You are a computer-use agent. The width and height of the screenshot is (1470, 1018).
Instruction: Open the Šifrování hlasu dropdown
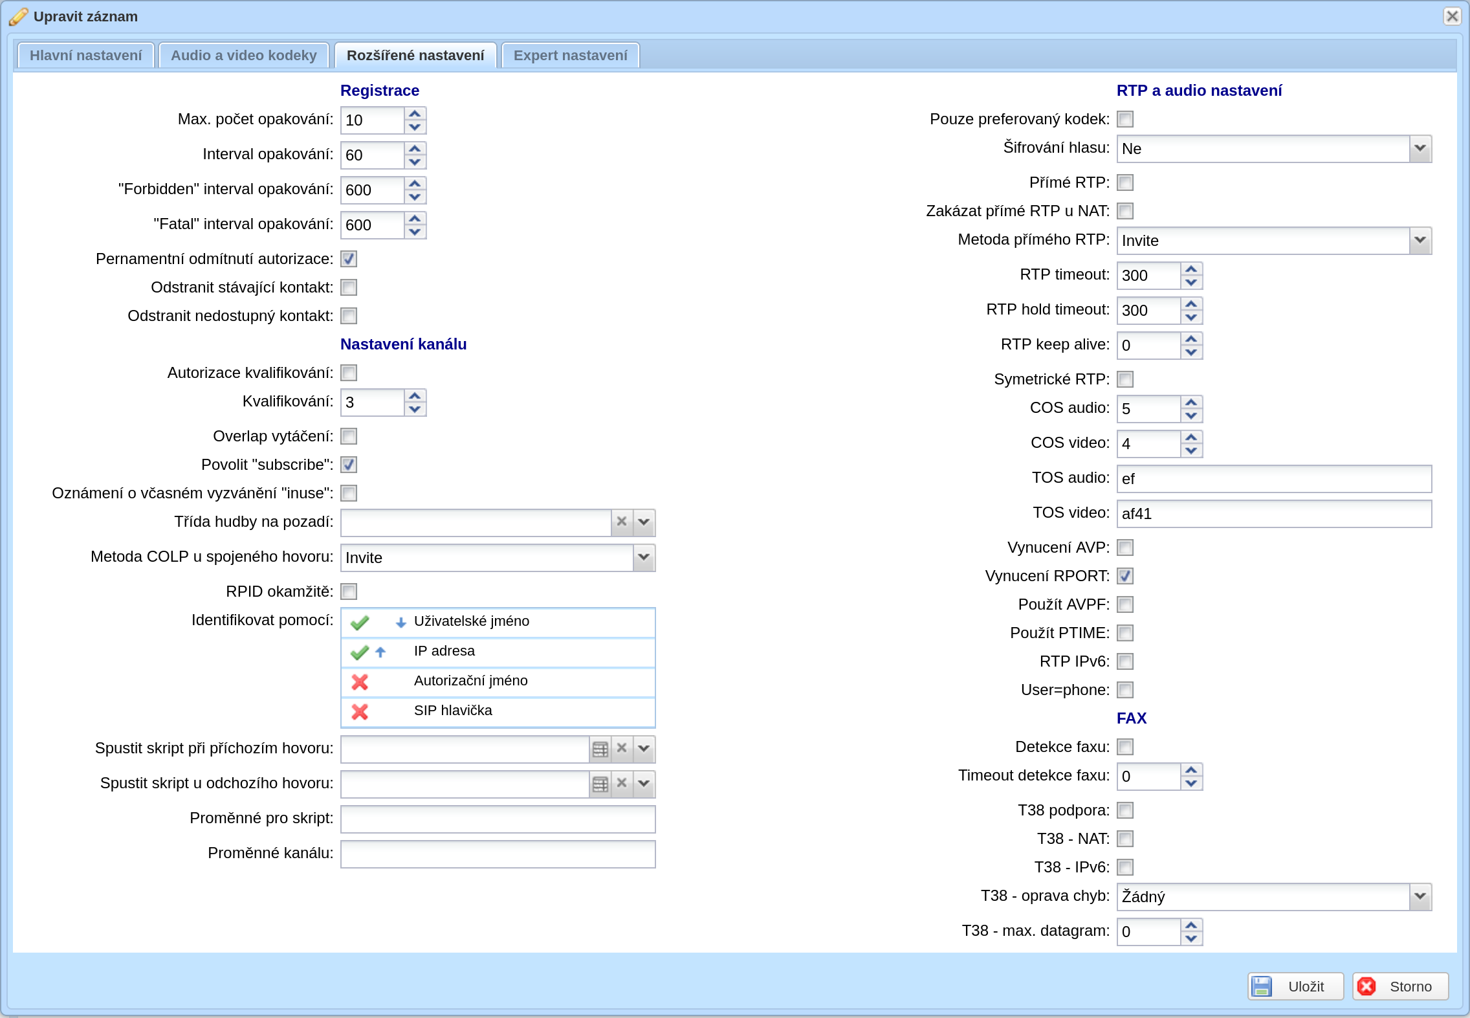(1420, 149)
